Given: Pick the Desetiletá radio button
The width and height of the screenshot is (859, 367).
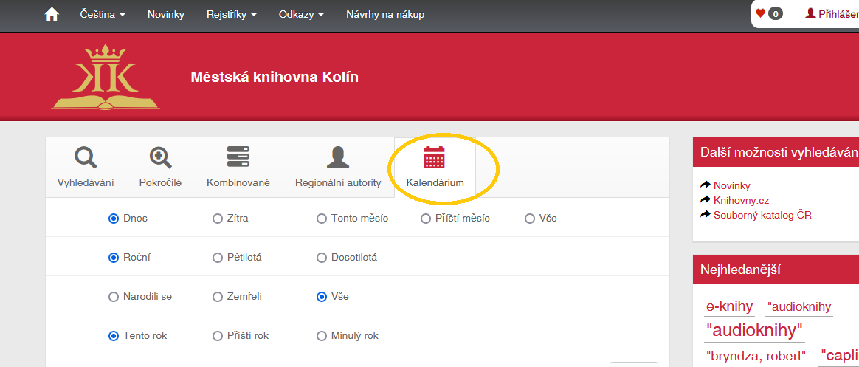Looking at the screenshot, I should [322, 257].
